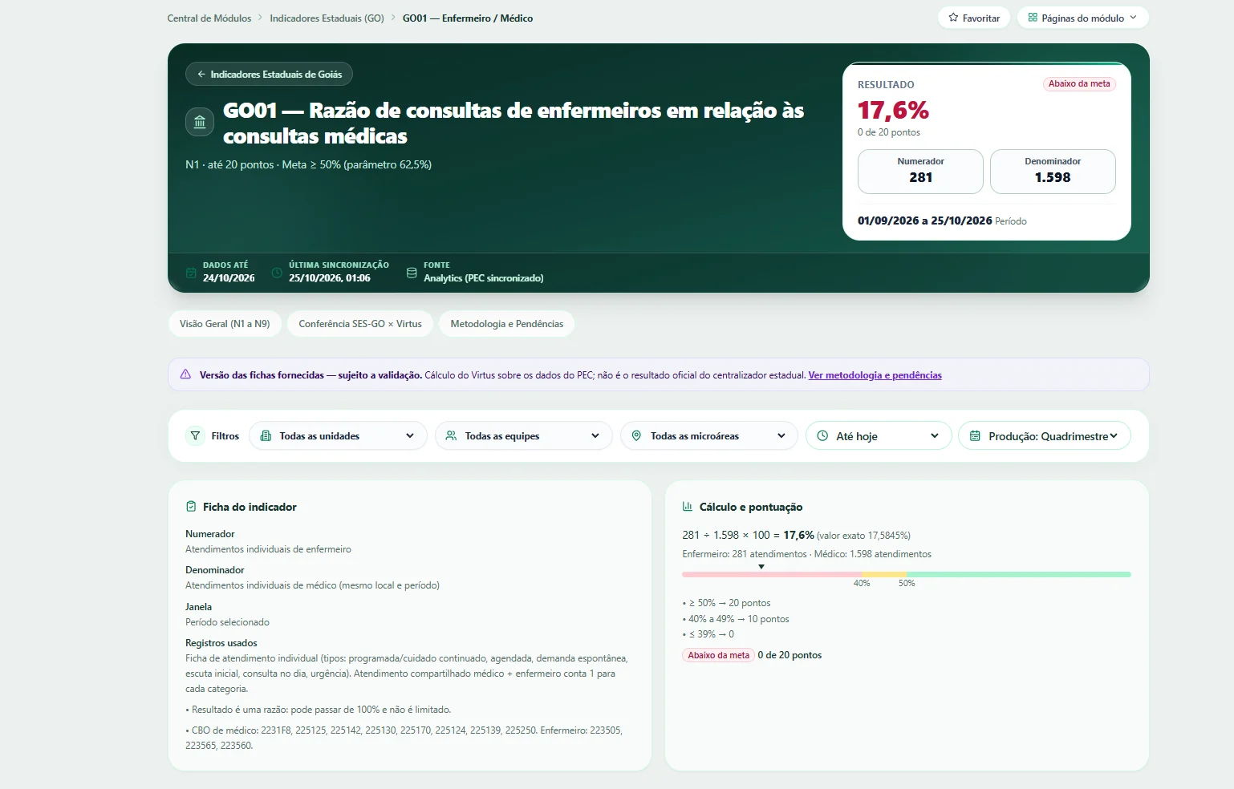Click the valor exato 17,5845% text

[x=863, y=536]
